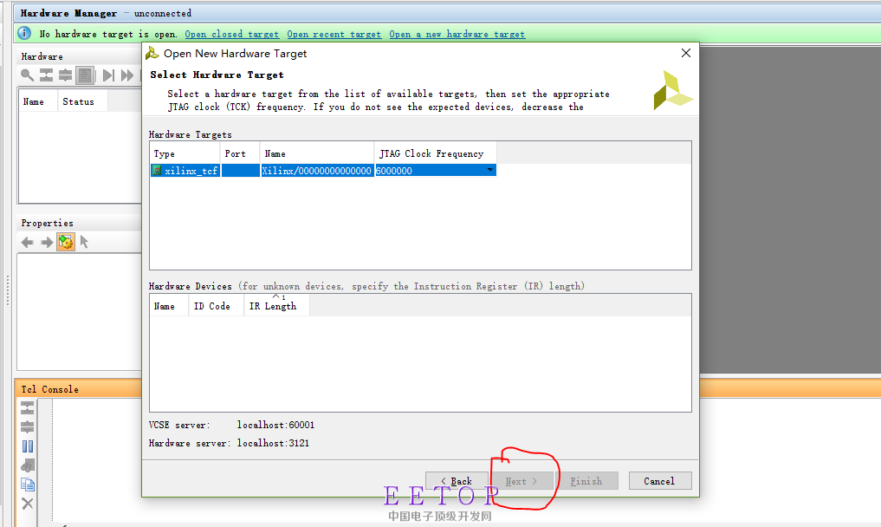Sort devices by IR Length column
Image resolution: width=881 pixels, height=527 pixels.
click(x=276, y=306)
